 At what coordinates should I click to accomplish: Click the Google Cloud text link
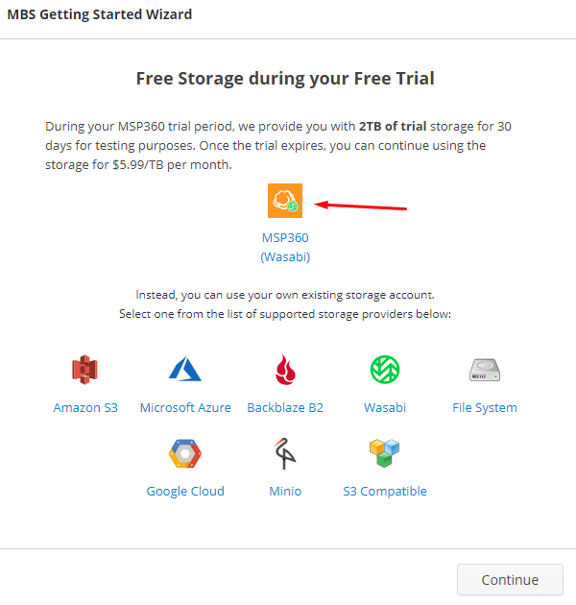pyautogui.click(x=185, y=491)
